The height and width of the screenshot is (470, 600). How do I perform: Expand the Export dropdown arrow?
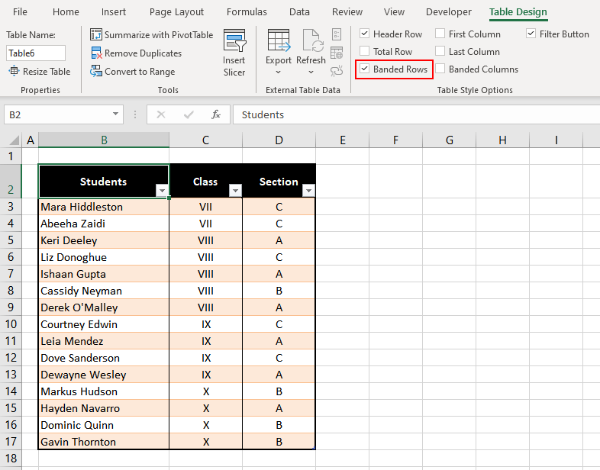pos(279,72)
